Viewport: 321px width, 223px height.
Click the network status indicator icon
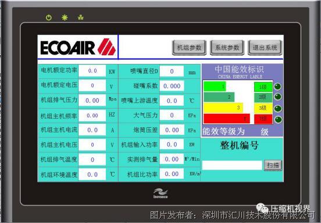(81, 17)
